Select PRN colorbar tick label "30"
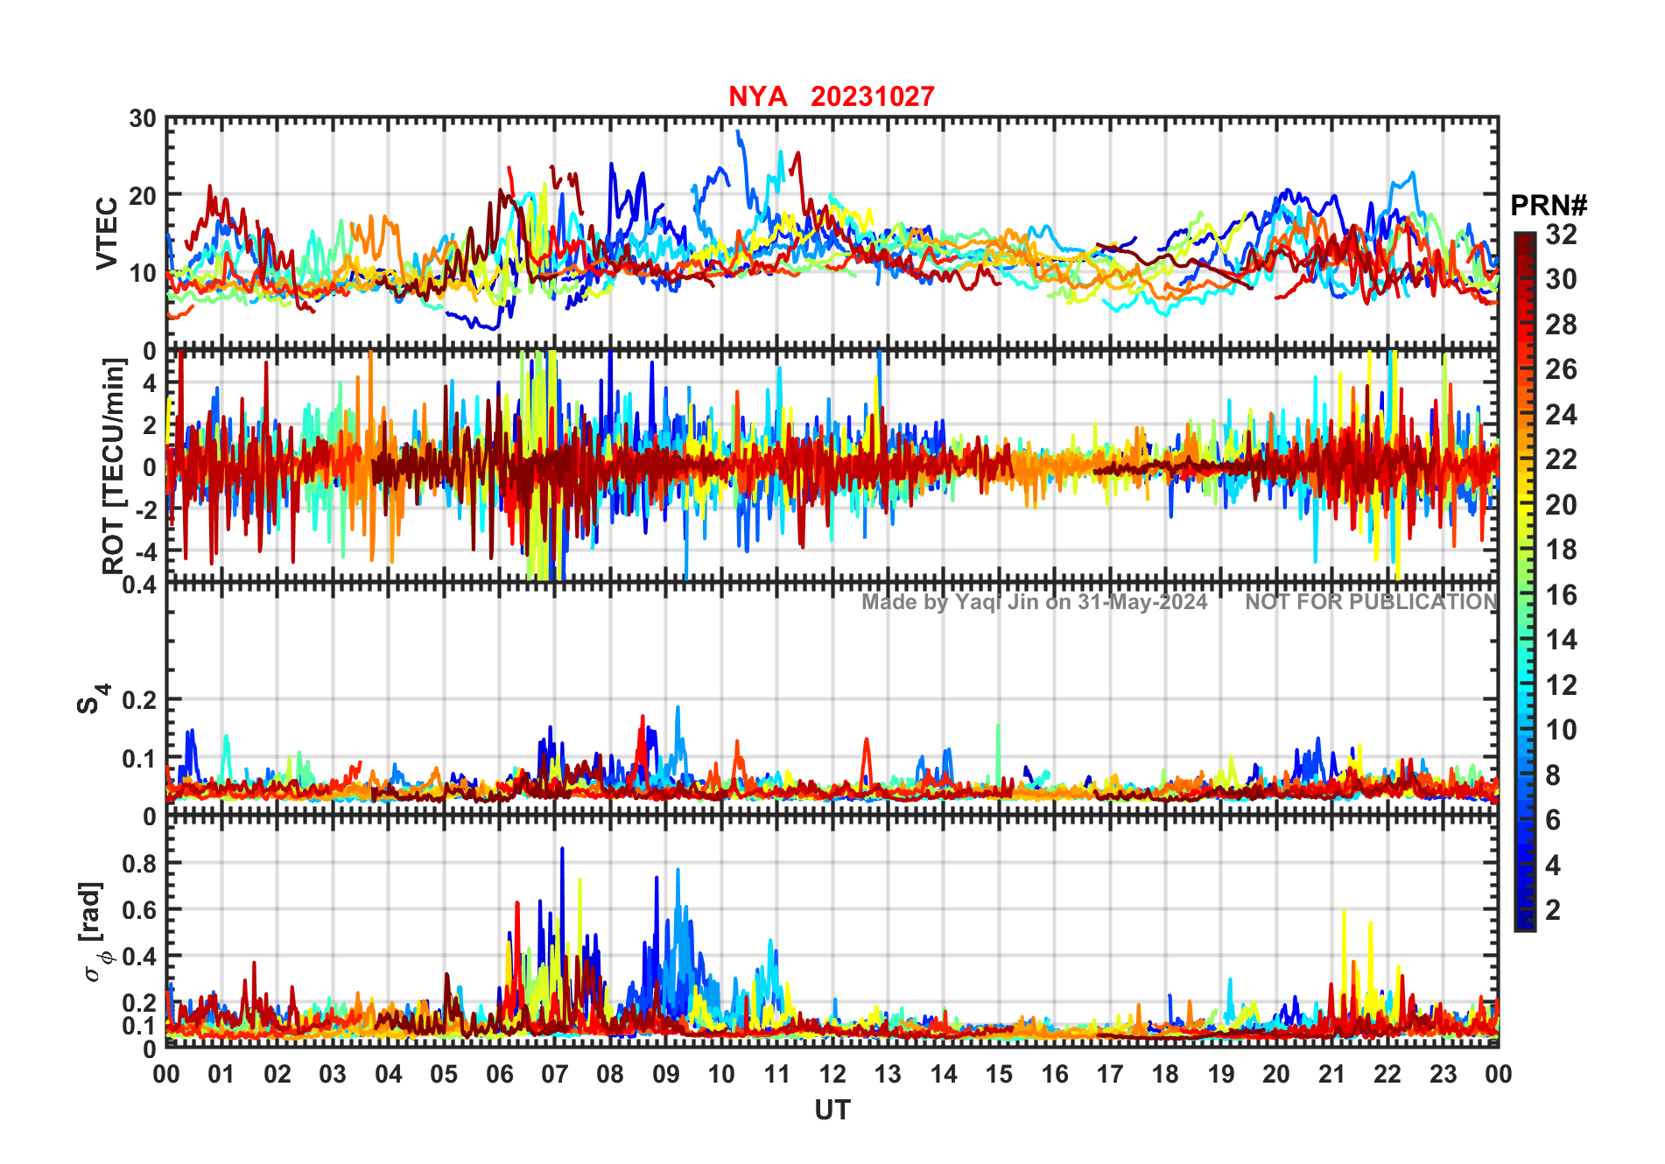 click(1561, 279)
